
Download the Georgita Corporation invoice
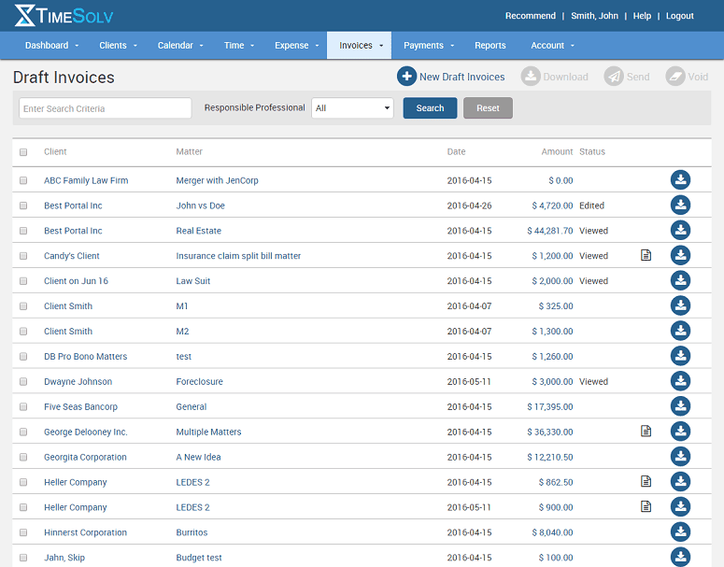tap(680, 457)
